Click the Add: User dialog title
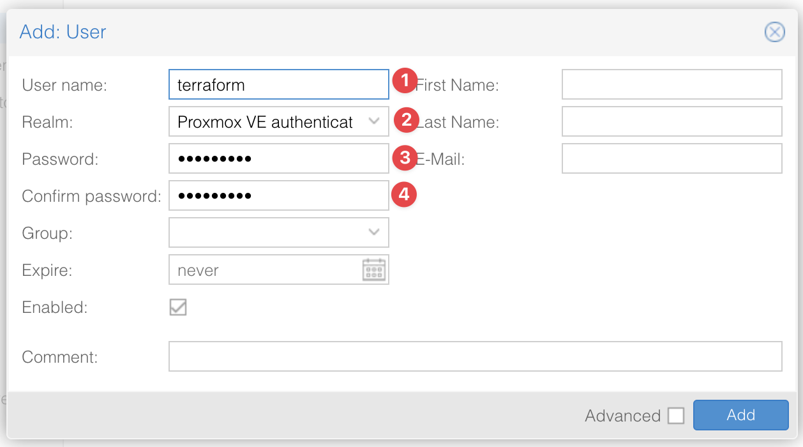 (x=62, y=32)
